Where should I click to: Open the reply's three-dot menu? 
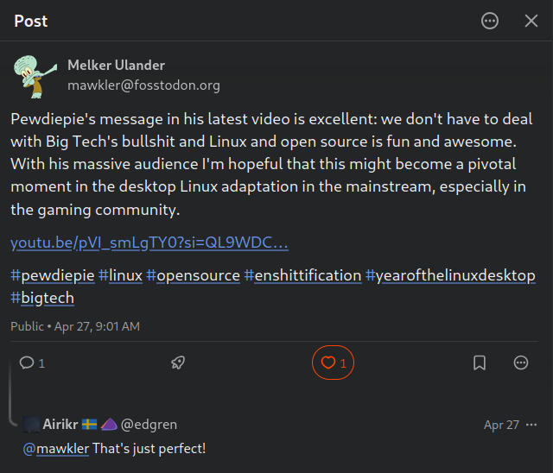[531, 425]
